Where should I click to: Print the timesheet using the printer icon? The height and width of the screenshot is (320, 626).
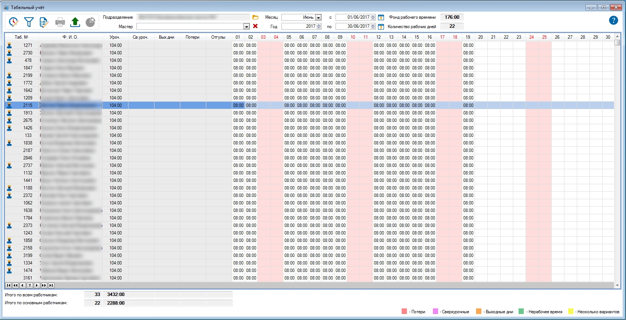[x=60, y=23]
